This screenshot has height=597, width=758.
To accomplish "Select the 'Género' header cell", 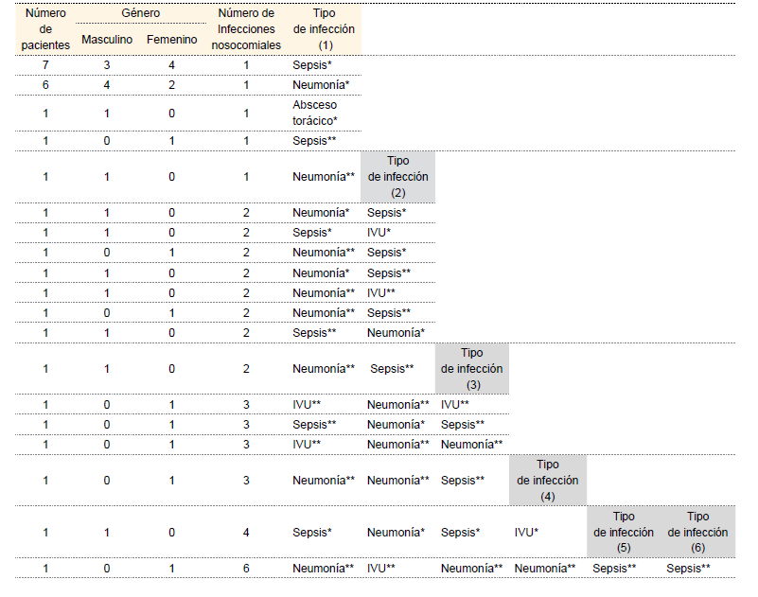I will pyautogui.click(x=140, y=13).
